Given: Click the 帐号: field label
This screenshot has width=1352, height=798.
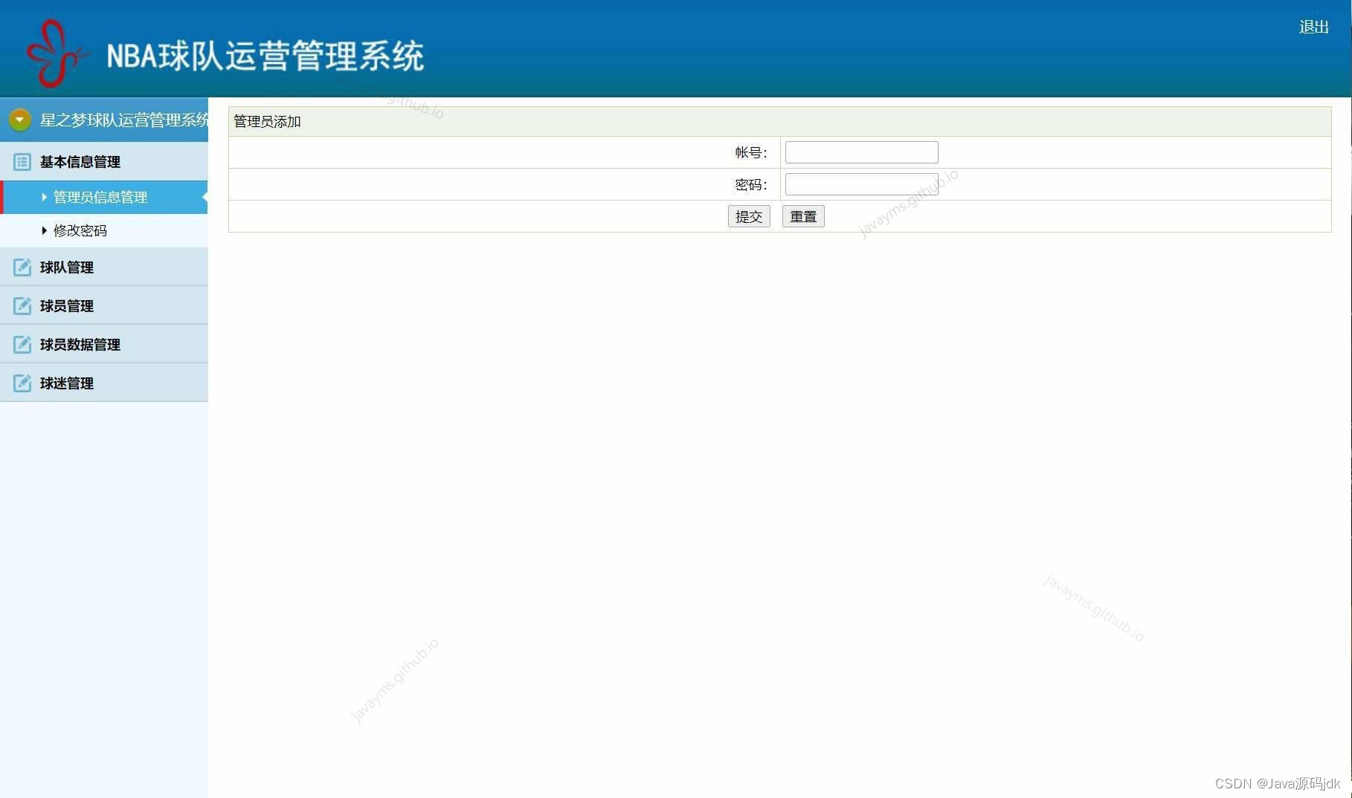Looking at the screenshot, I should 751,153.
